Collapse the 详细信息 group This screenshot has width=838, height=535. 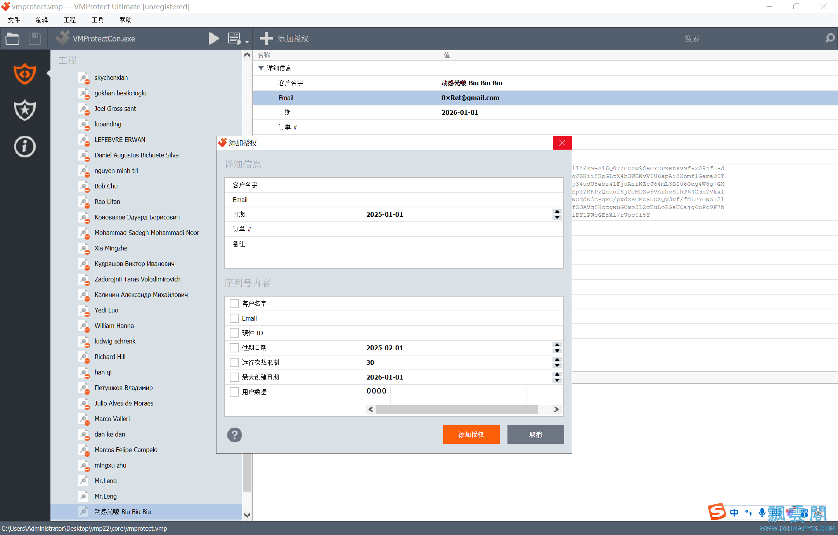(x=261, y=68)
